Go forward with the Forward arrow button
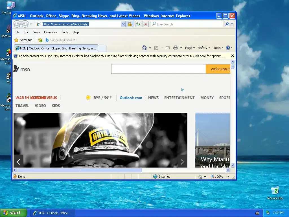The height and width of the screenshot is (217, 289). tap(25, 24)
